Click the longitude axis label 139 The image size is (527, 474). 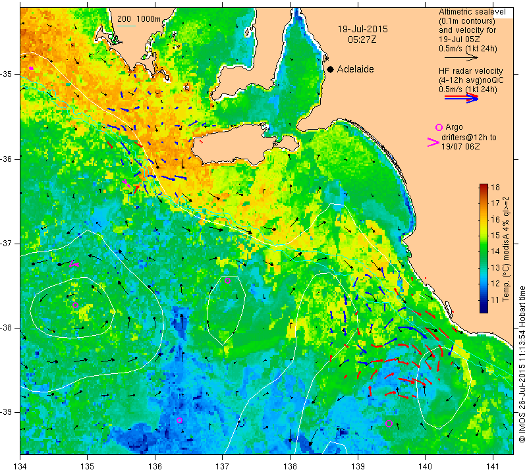pyautogui.click(x=358, y=467)
